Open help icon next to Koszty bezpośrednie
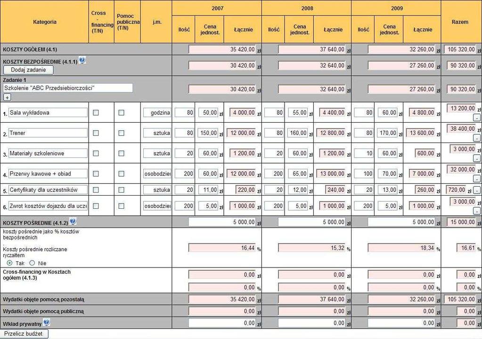 coord(82,60)
